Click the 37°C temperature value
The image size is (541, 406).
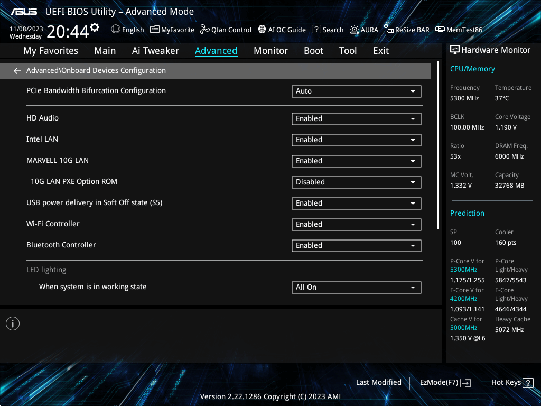pos(502,98)
